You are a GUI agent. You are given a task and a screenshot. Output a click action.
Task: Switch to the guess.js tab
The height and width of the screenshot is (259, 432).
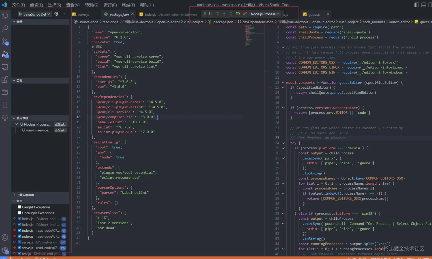[x=314, y=14]
